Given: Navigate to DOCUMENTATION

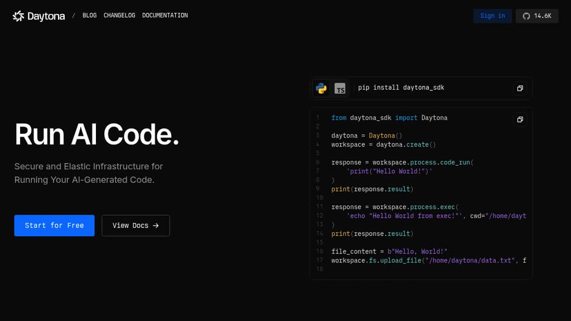Looking at the screenshot, I should (164, 16).
